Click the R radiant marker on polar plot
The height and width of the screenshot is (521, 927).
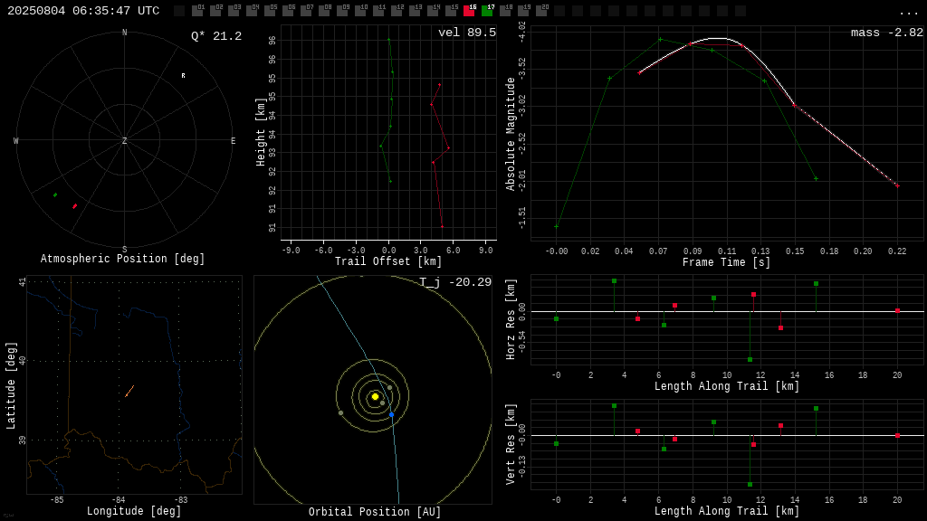[x=183, y=76]
